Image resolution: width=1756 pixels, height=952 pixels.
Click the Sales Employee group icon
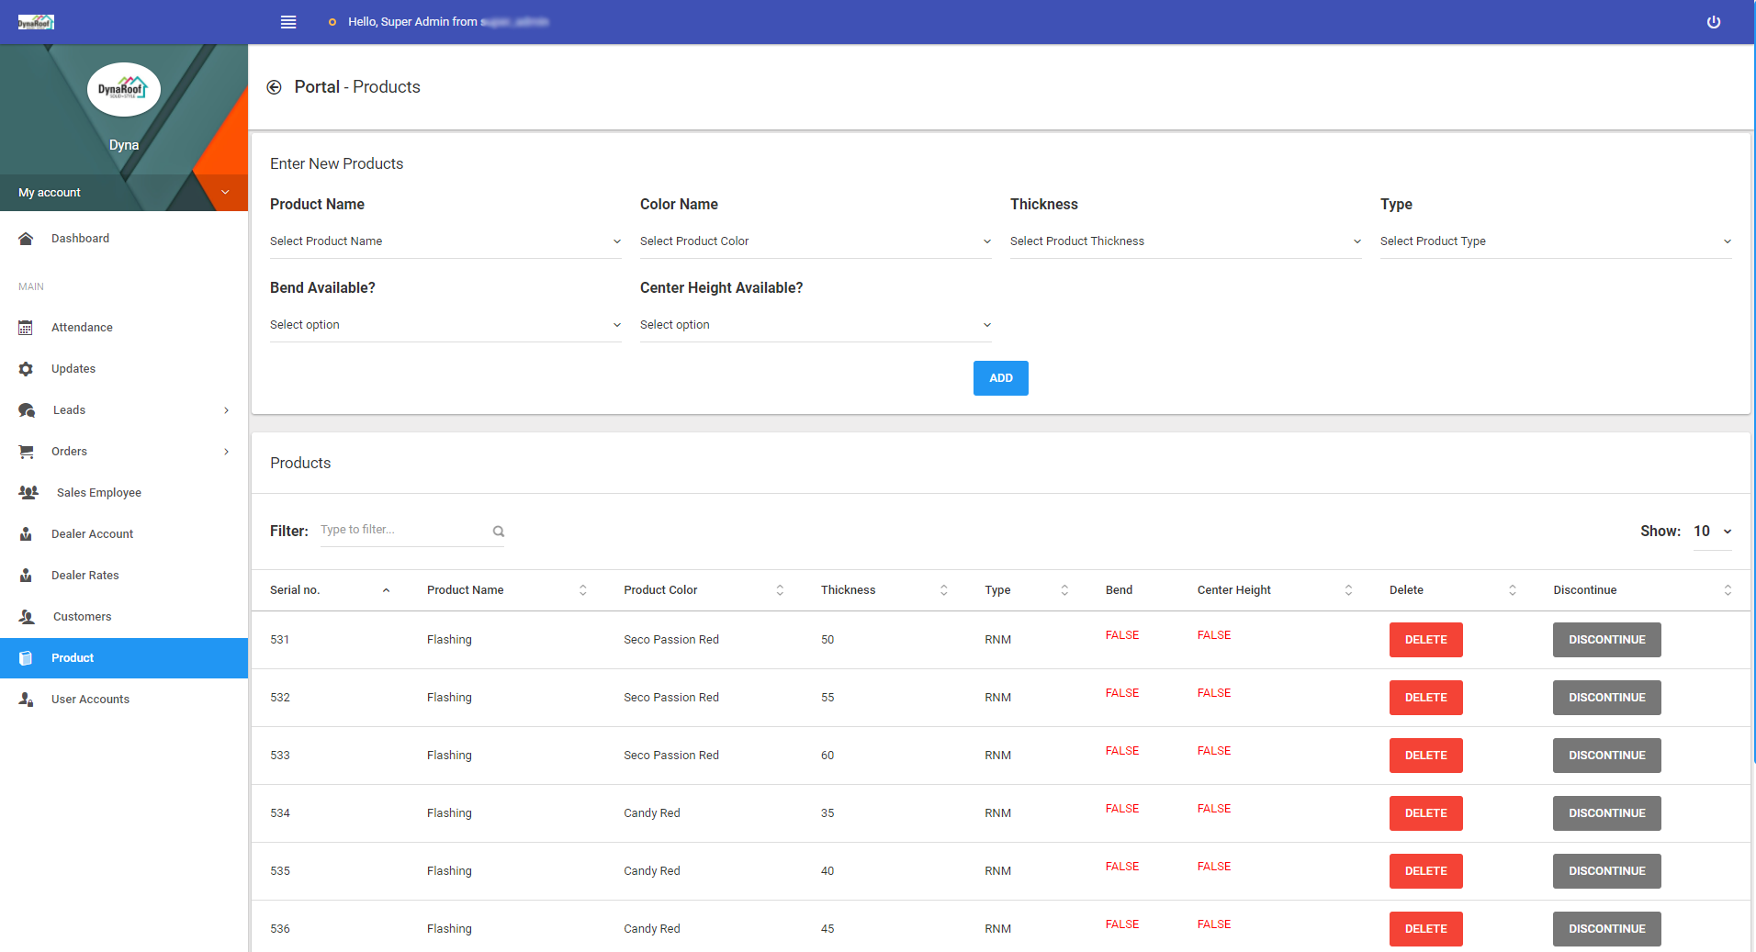(28, 492)
